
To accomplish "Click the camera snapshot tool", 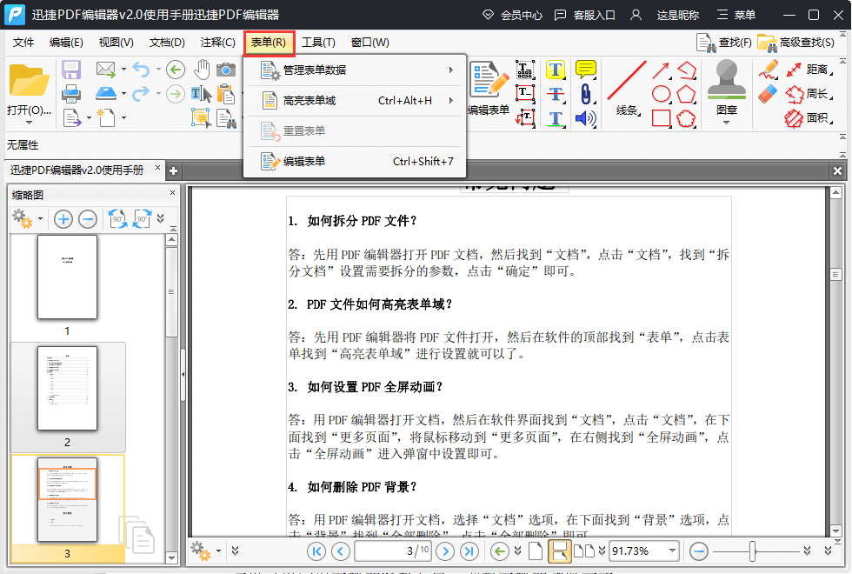I will pyautogui.click(x=226, y=70).
